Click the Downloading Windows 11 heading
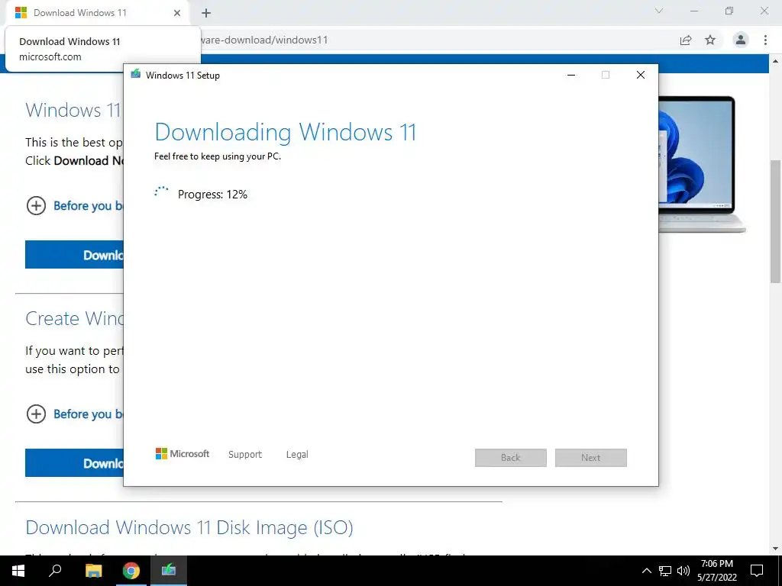This screenshot has width=782, height=586. (286, 132)
